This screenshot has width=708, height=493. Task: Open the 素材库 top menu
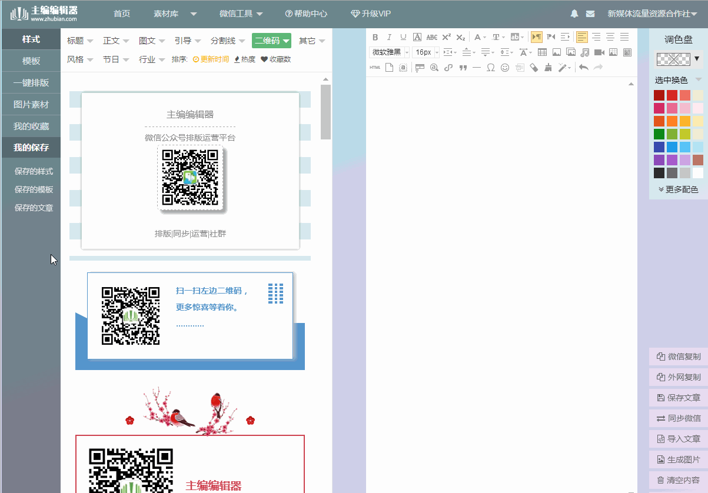(x=175, y=14)
